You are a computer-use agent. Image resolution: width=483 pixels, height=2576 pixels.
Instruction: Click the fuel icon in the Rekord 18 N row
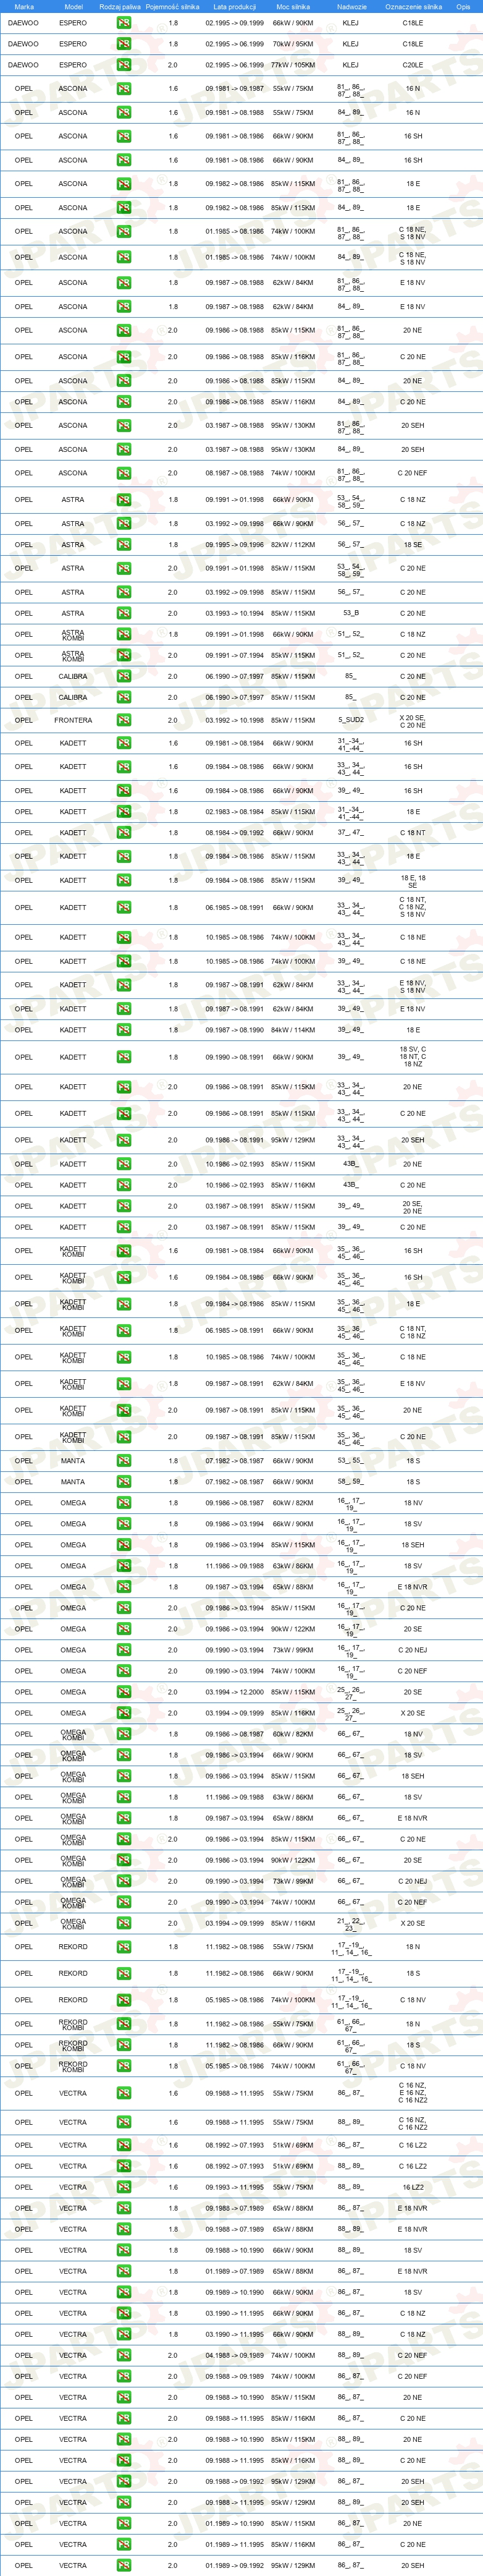point(123,1947)
